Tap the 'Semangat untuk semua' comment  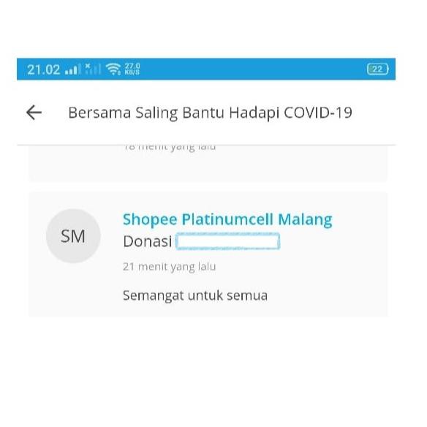click(x=195, y=295)
